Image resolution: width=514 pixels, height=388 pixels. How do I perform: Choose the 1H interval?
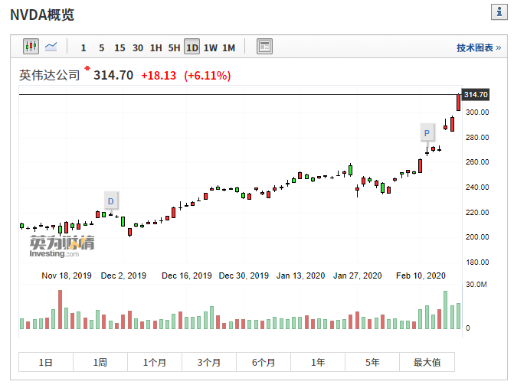156,48
